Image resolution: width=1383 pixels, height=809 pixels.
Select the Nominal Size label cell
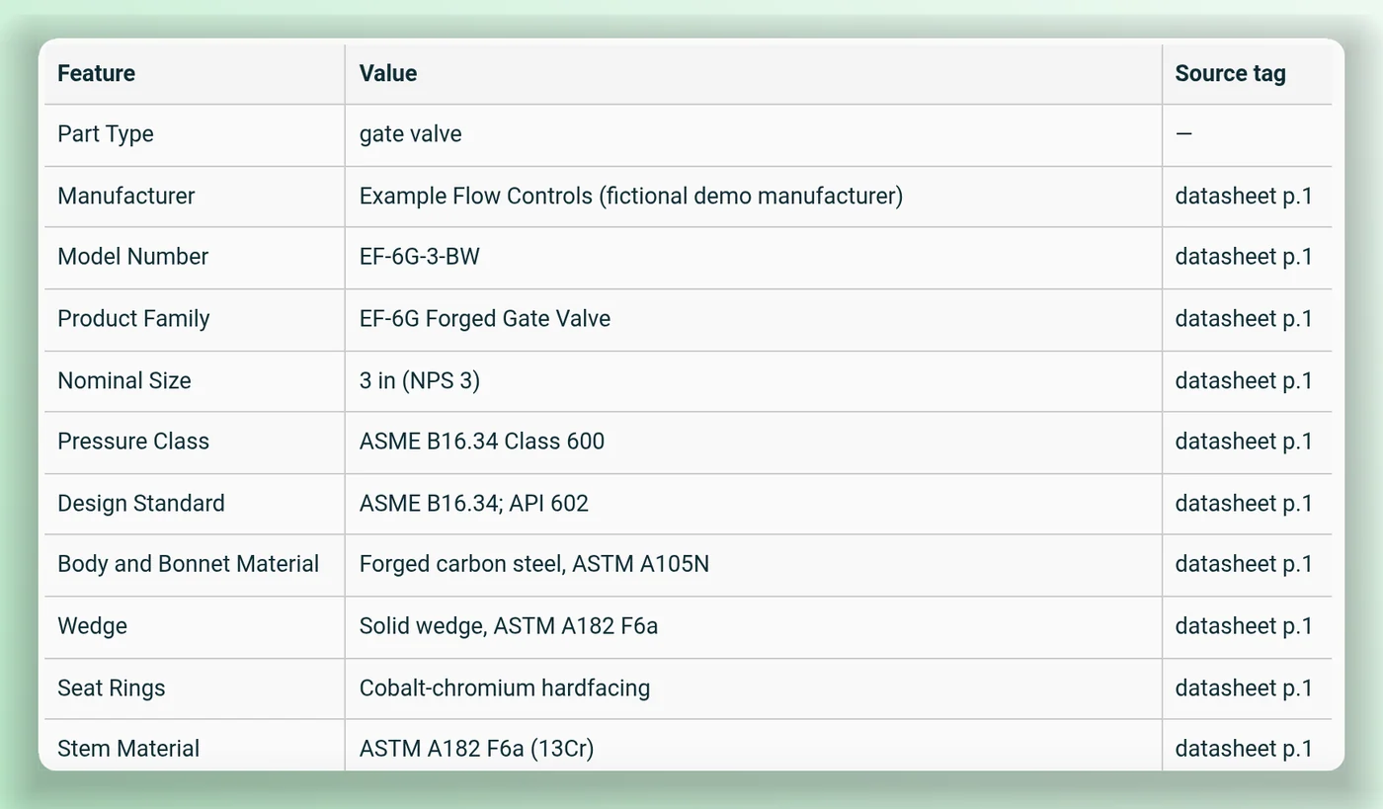[195, 381]
